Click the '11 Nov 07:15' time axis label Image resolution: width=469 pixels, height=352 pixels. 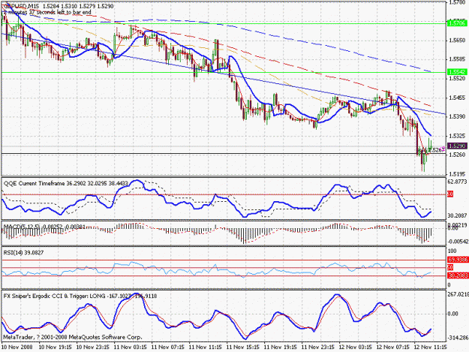[168, 347]
